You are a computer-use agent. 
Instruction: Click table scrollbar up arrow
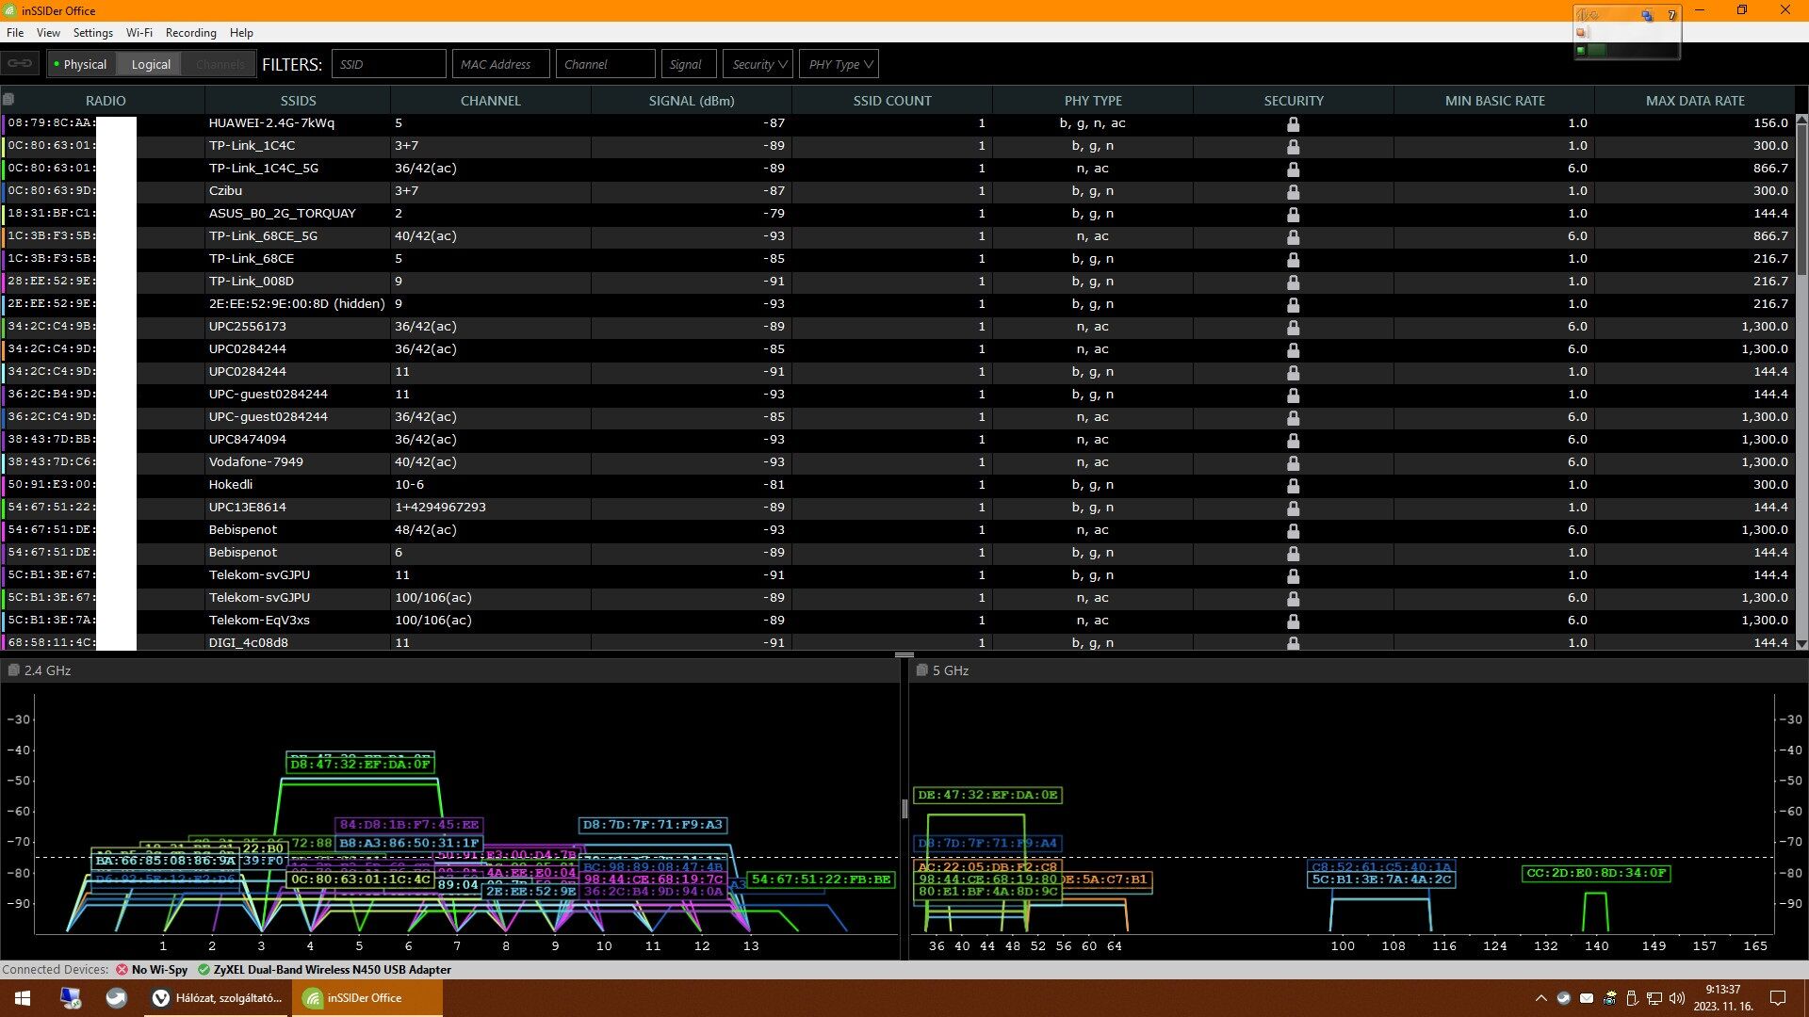coord(1801,120)
